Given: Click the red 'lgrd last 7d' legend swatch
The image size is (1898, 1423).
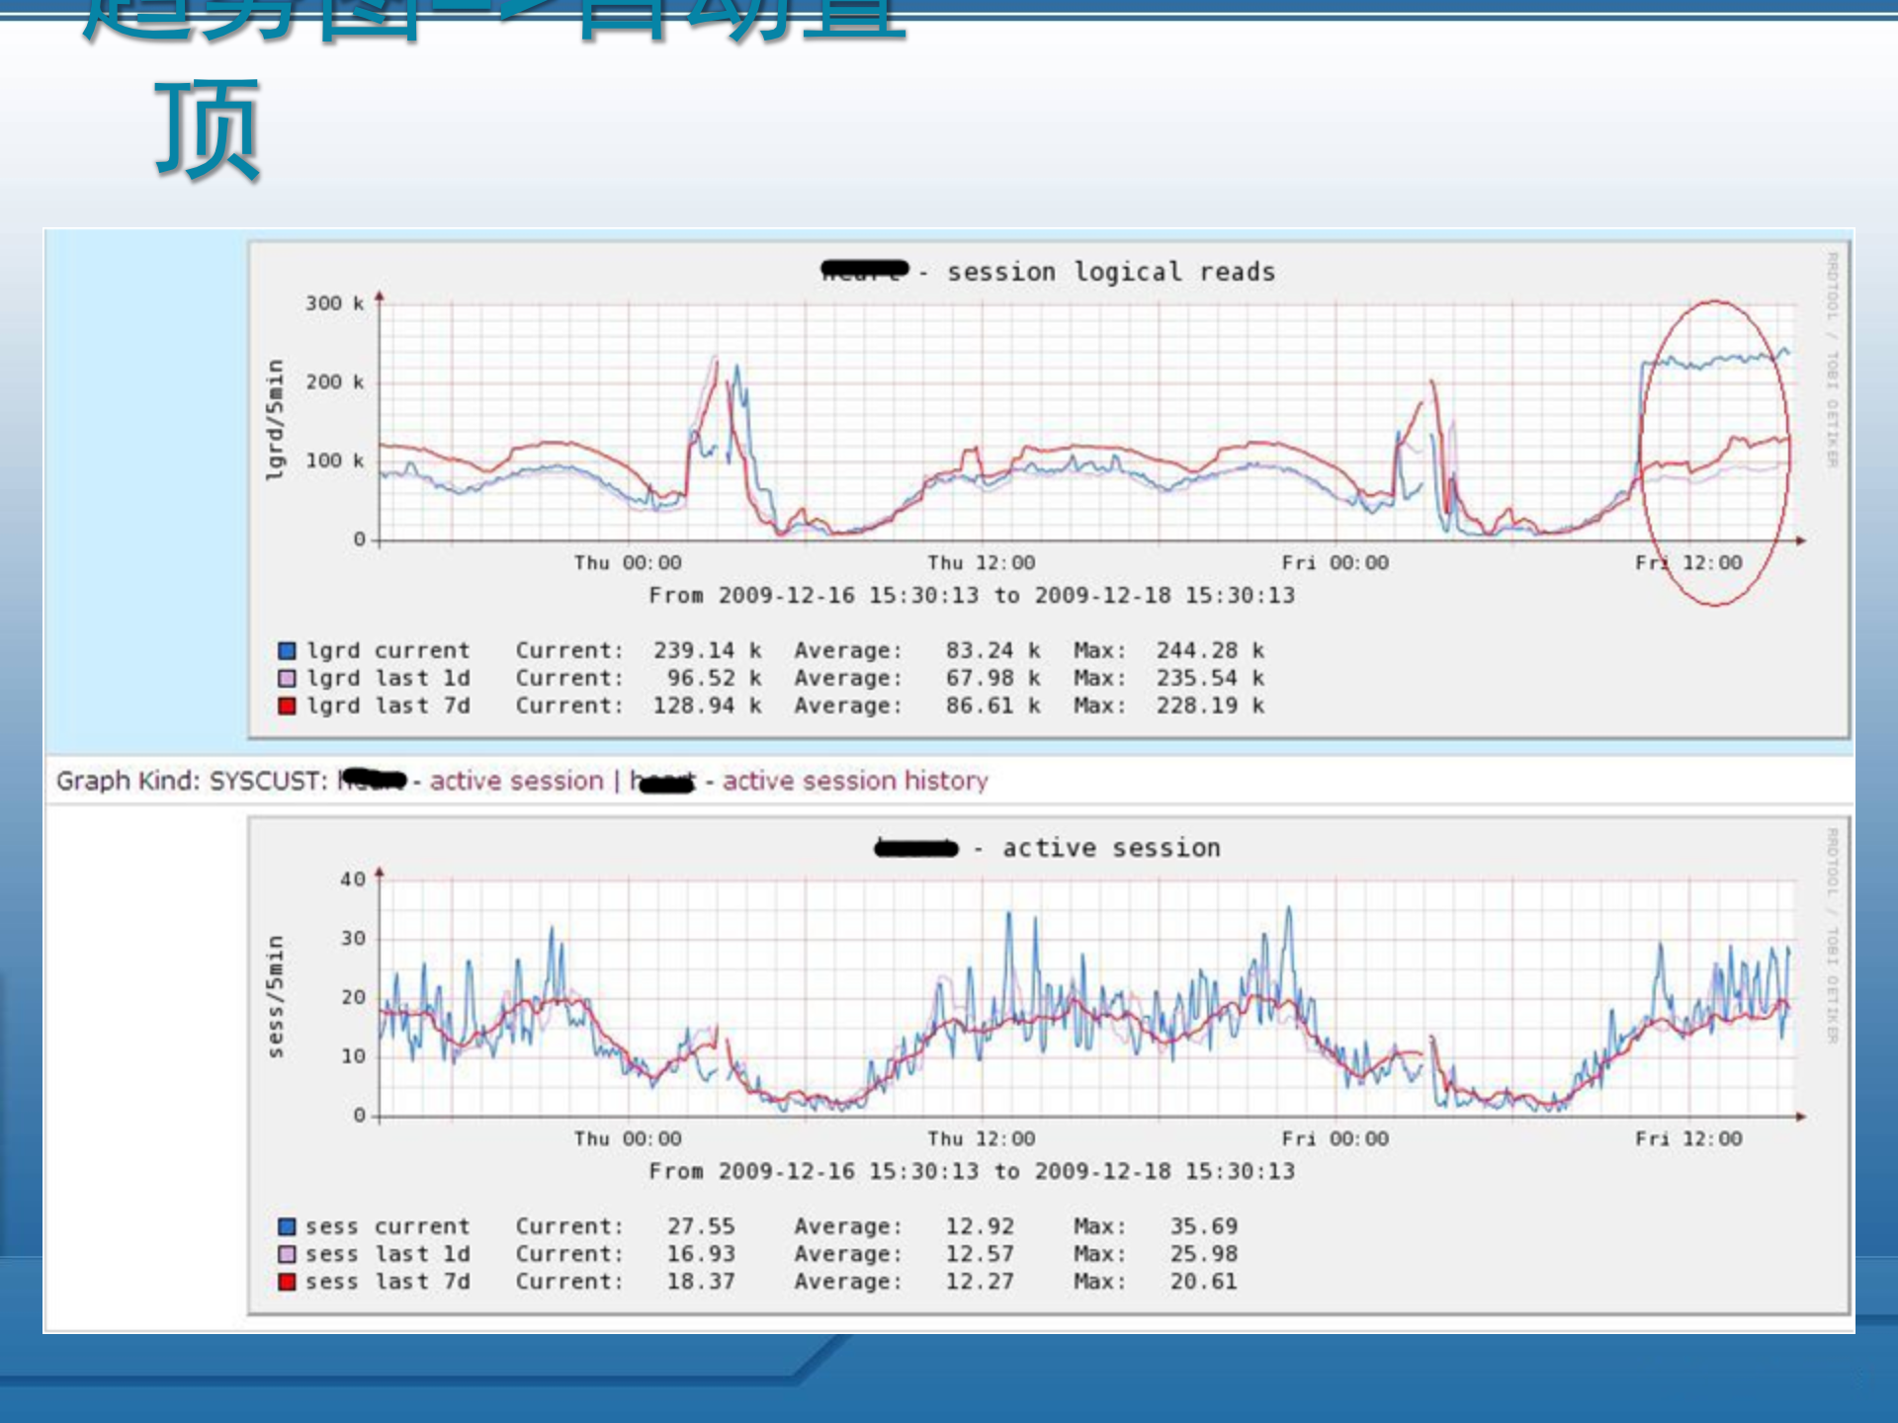Looking at the screenshot, I should 287,706.
